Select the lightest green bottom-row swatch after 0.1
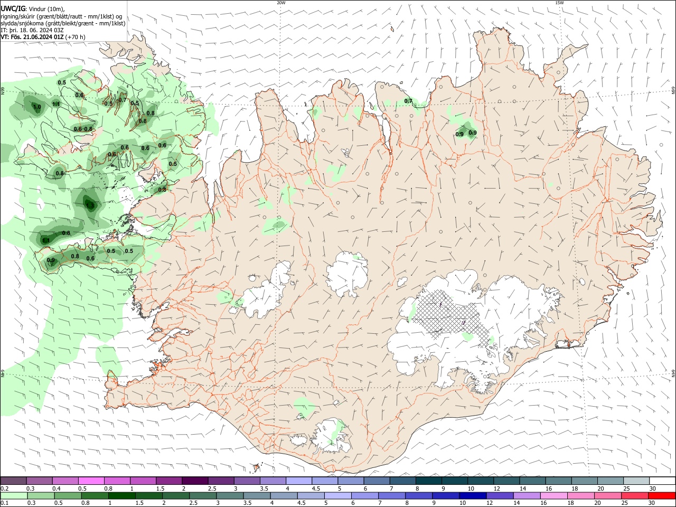Viewport: 676px width, 507px height. coord(13,495)
